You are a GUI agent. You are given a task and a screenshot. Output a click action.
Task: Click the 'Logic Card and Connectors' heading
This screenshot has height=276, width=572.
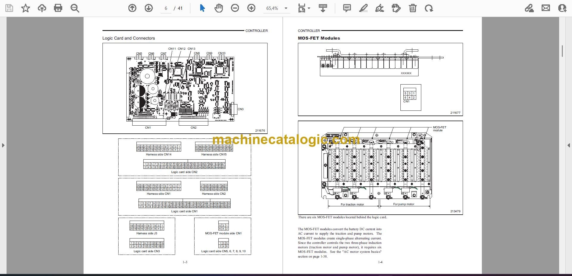point(129,38)
